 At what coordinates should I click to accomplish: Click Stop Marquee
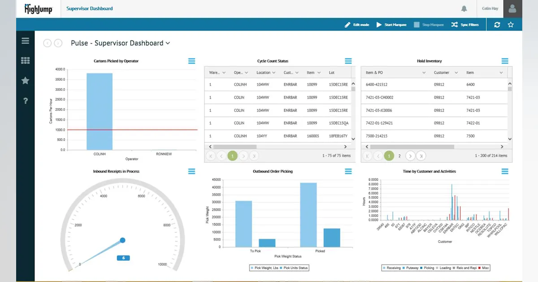pos(429,25)
